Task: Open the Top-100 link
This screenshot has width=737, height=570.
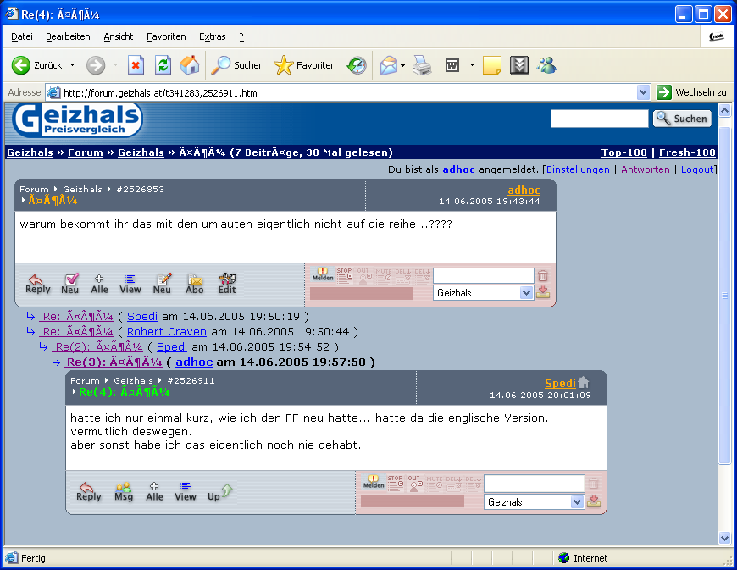Action: click(x=623, y=152)
